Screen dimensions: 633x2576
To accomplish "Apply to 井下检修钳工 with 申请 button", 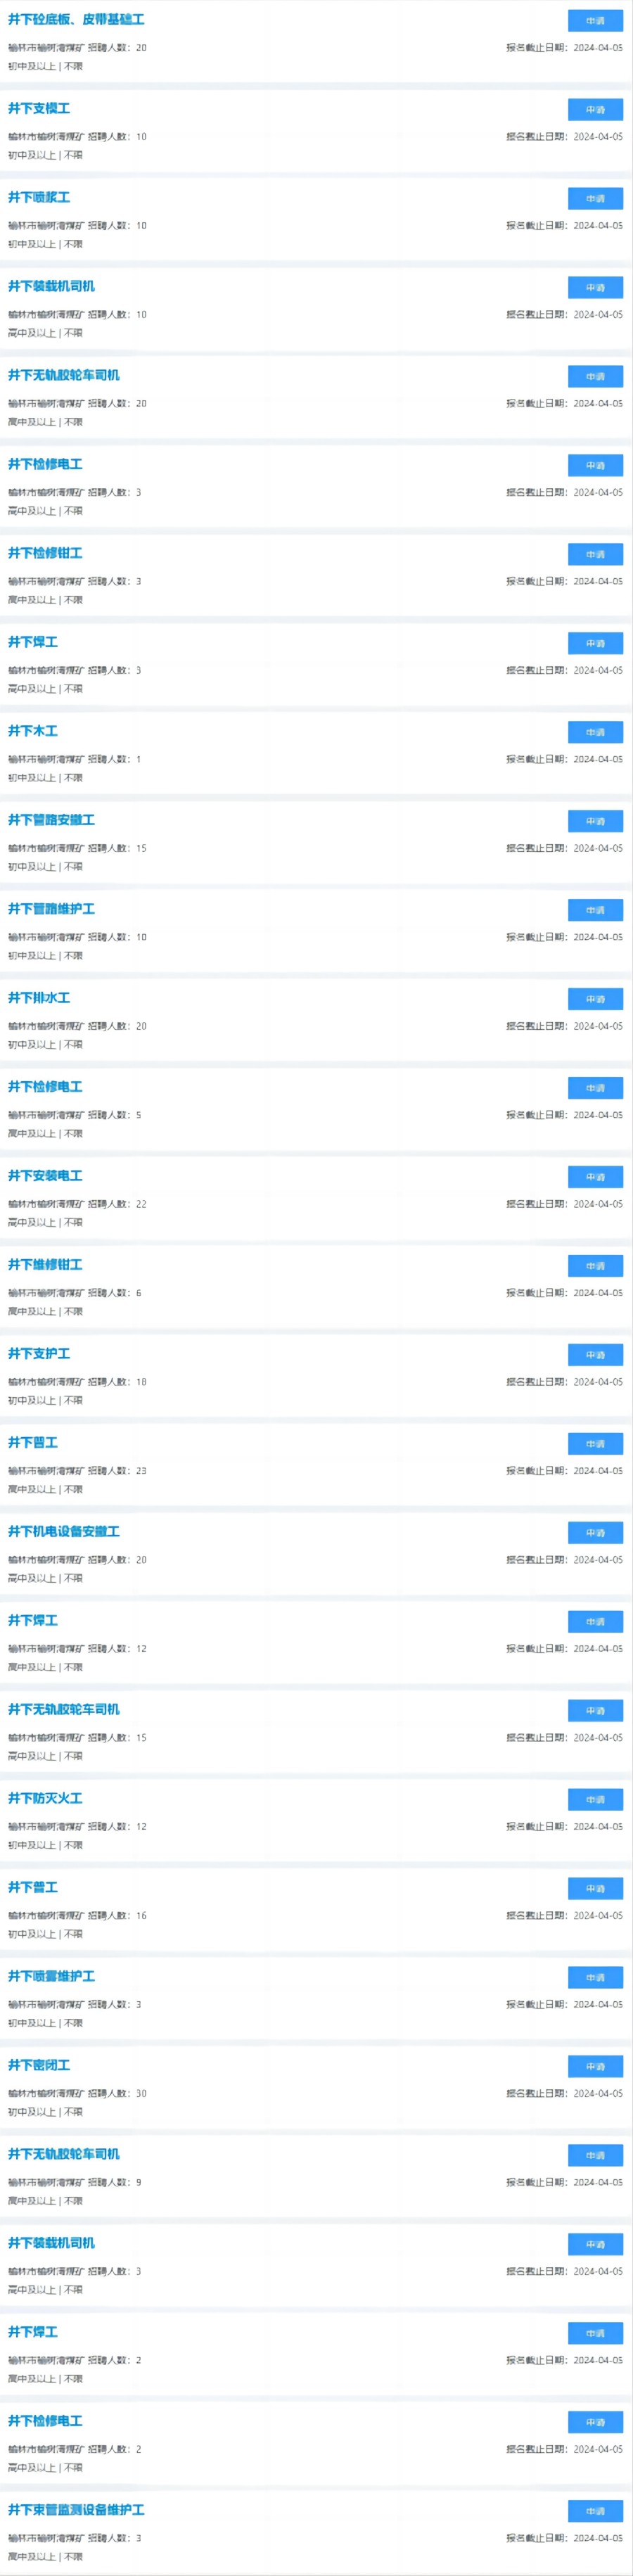I will (595, 555).
